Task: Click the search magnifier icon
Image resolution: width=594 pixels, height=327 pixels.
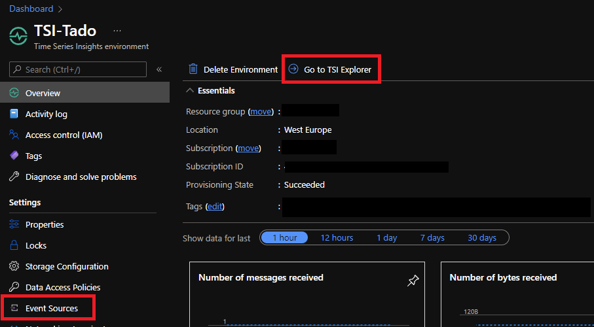Action: (17, 69)
